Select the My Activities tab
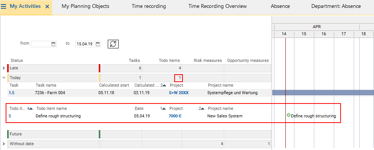 click(x=25, y=6)
